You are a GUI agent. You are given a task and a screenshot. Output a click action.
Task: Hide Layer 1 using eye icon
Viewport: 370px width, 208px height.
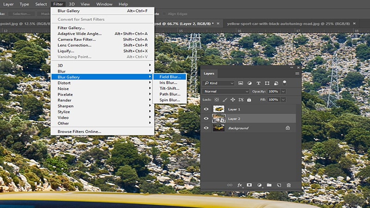[206, 109]
